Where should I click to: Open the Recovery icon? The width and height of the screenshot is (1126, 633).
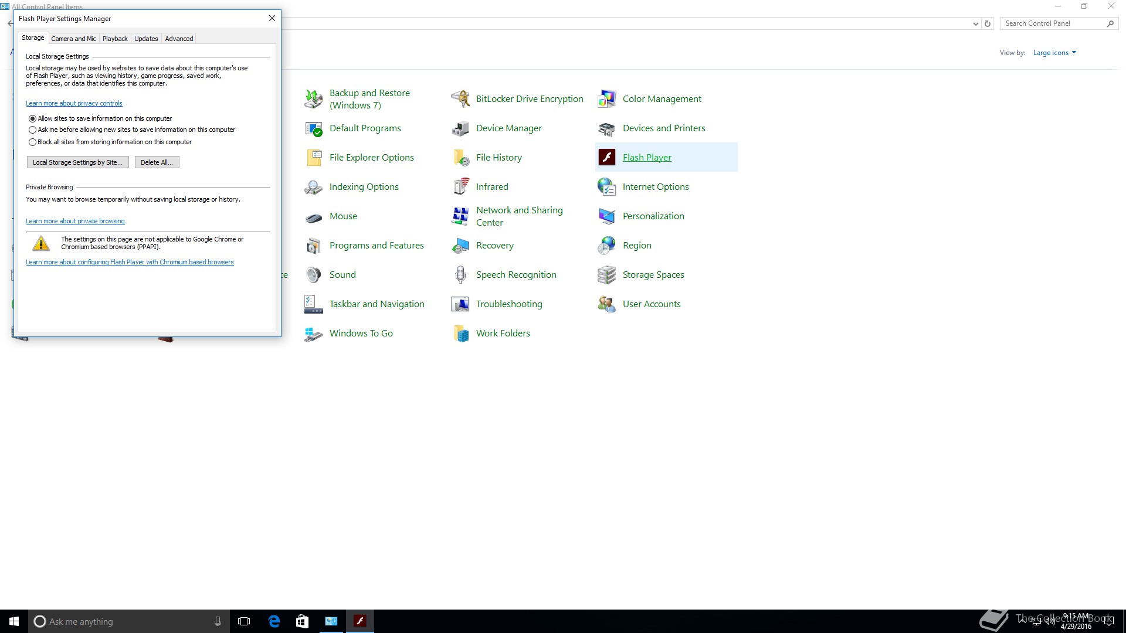click(460, 246)
